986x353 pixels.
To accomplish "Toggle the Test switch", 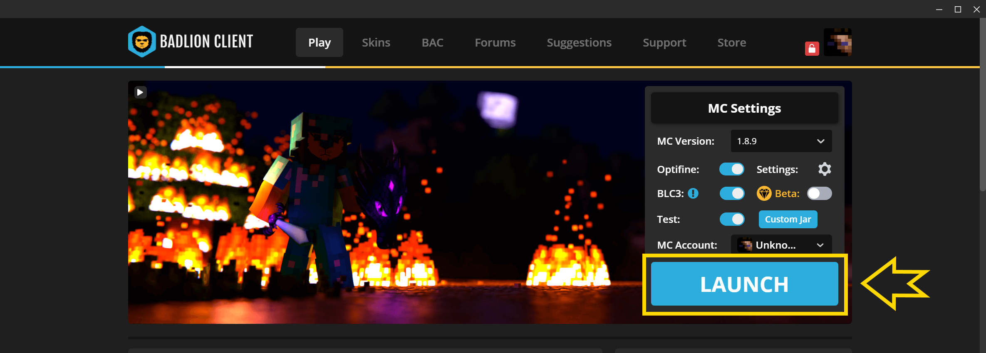I will [732, 219].
